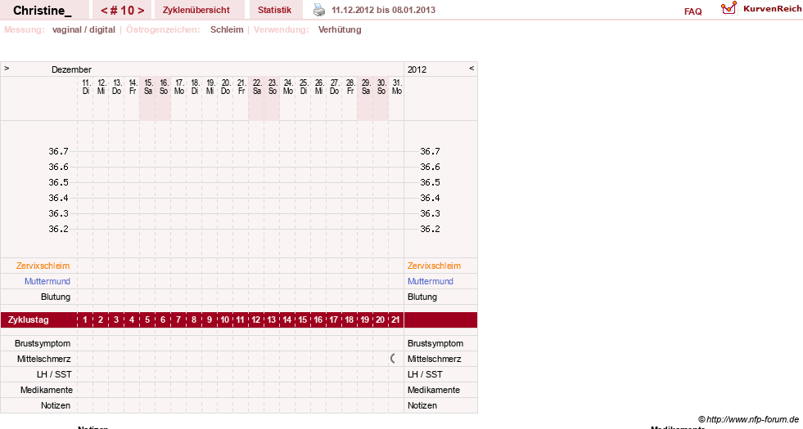Screen dimensions: 803x429
Task: Click the Verhütung usage value
Action: coord(340,29)
